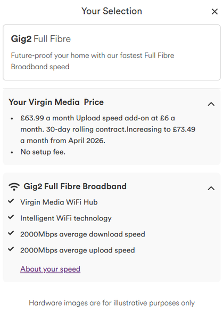Click the 2000Mbps average download speed text

(x=82, y=234)
